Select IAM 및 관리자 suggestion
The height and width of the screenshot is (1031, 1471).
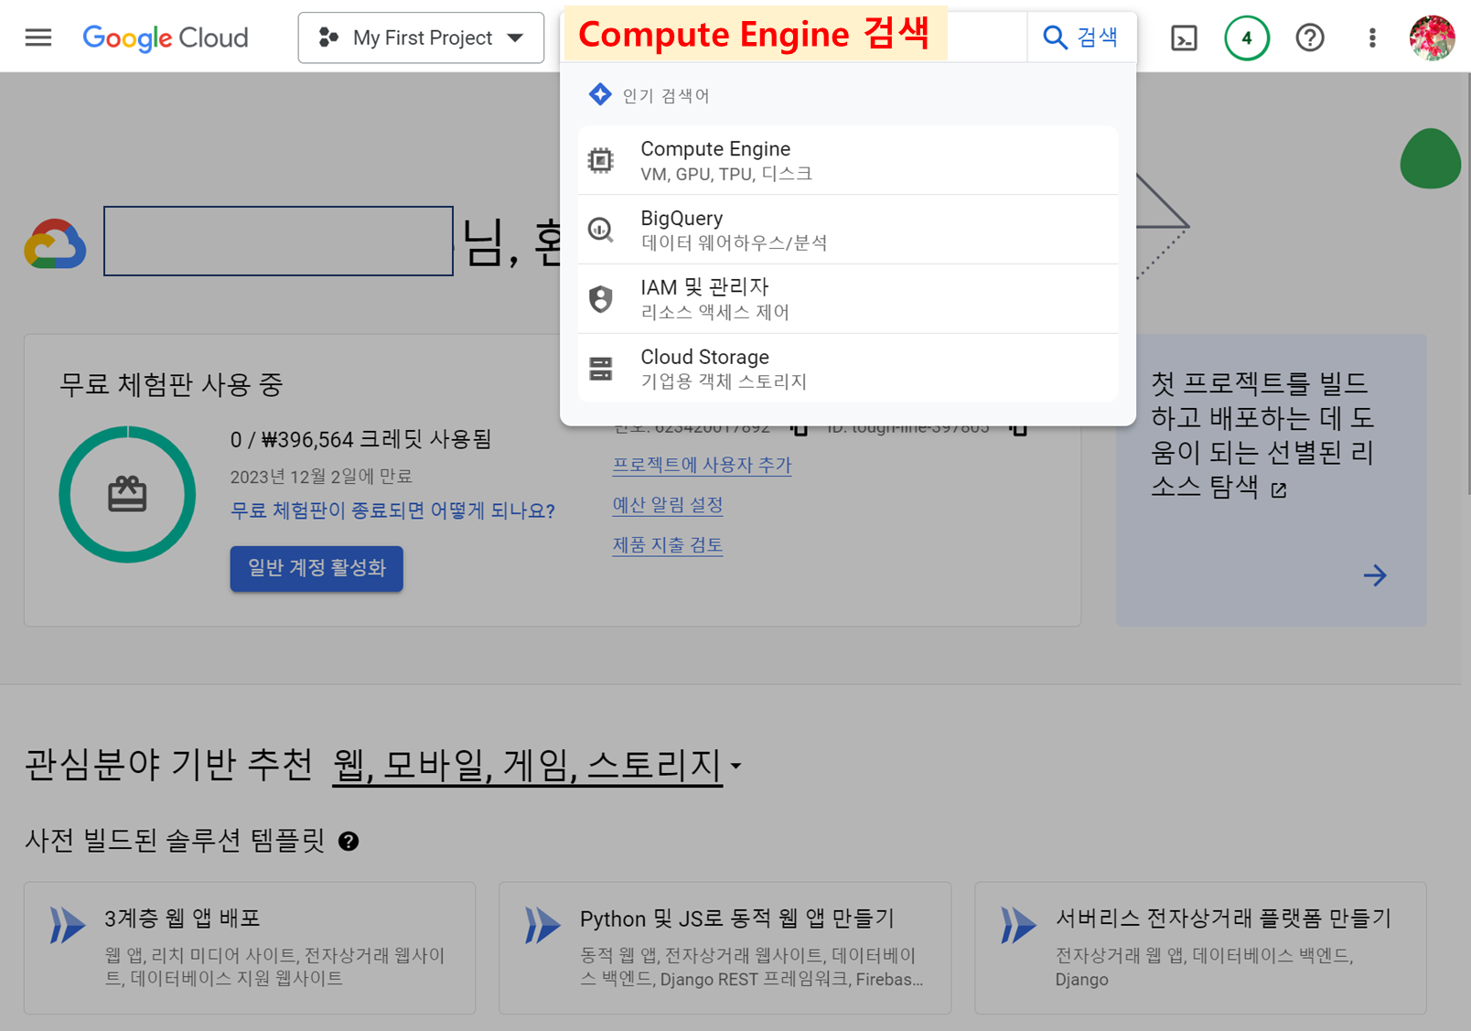tap(848, 299)
